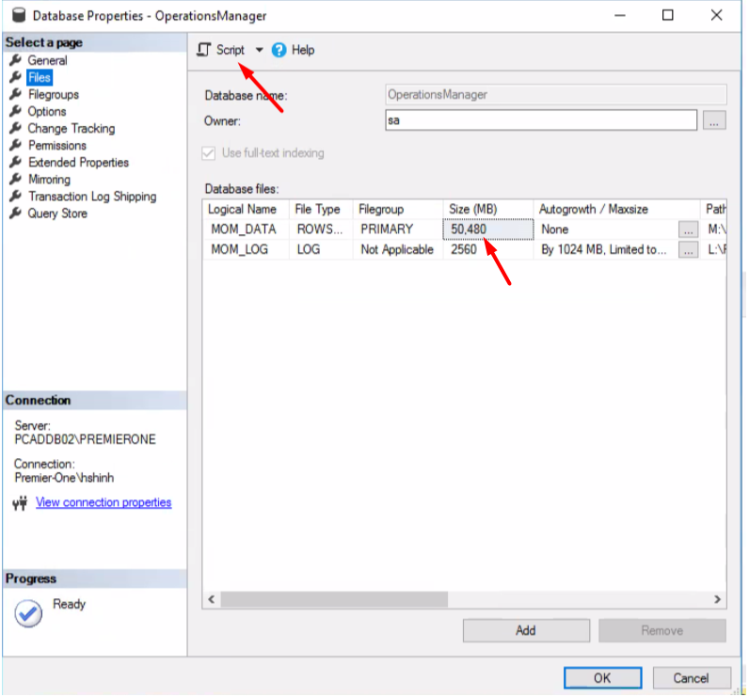The height and width of the screenshot is (697, 749).
Task: Open the Query Store page
Action: tap(57, 214)
